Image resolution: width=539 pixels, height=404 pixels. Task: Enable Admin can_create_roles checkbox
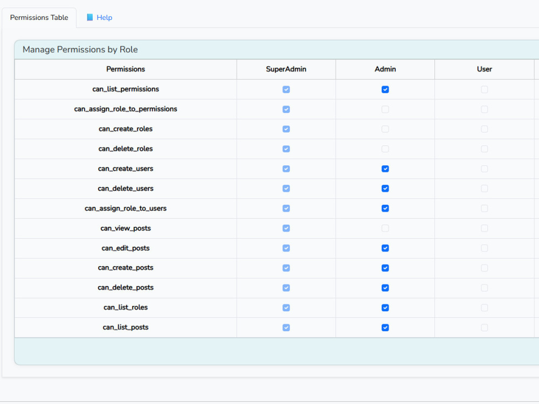[385, 129]
